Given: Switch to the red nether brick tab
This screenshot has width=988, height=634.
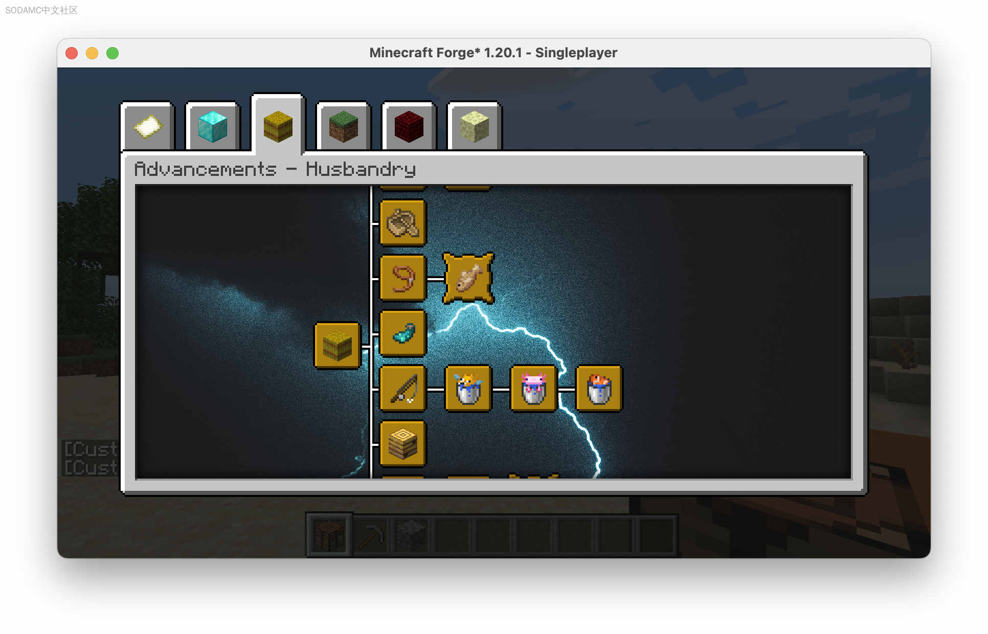Looking at the screenshot, I should click(409, 126).
